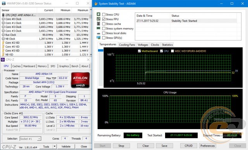Open the Memory tab in CPU-Z

[42, 66]
